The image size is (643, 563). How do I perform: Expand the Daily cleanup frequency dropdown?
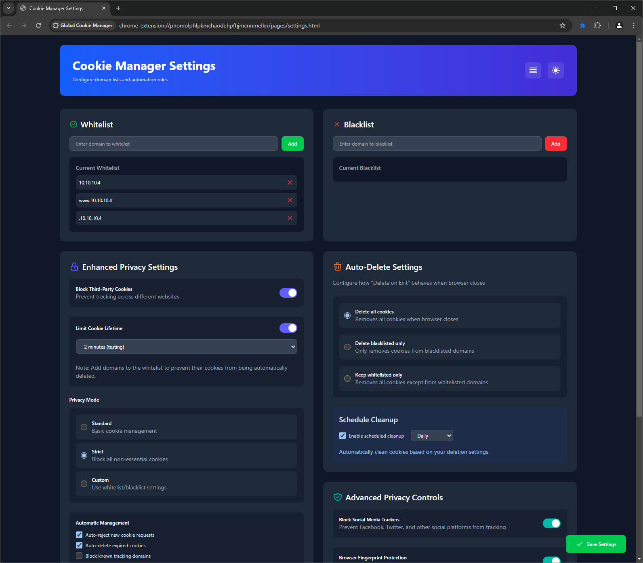coord(431,436)
